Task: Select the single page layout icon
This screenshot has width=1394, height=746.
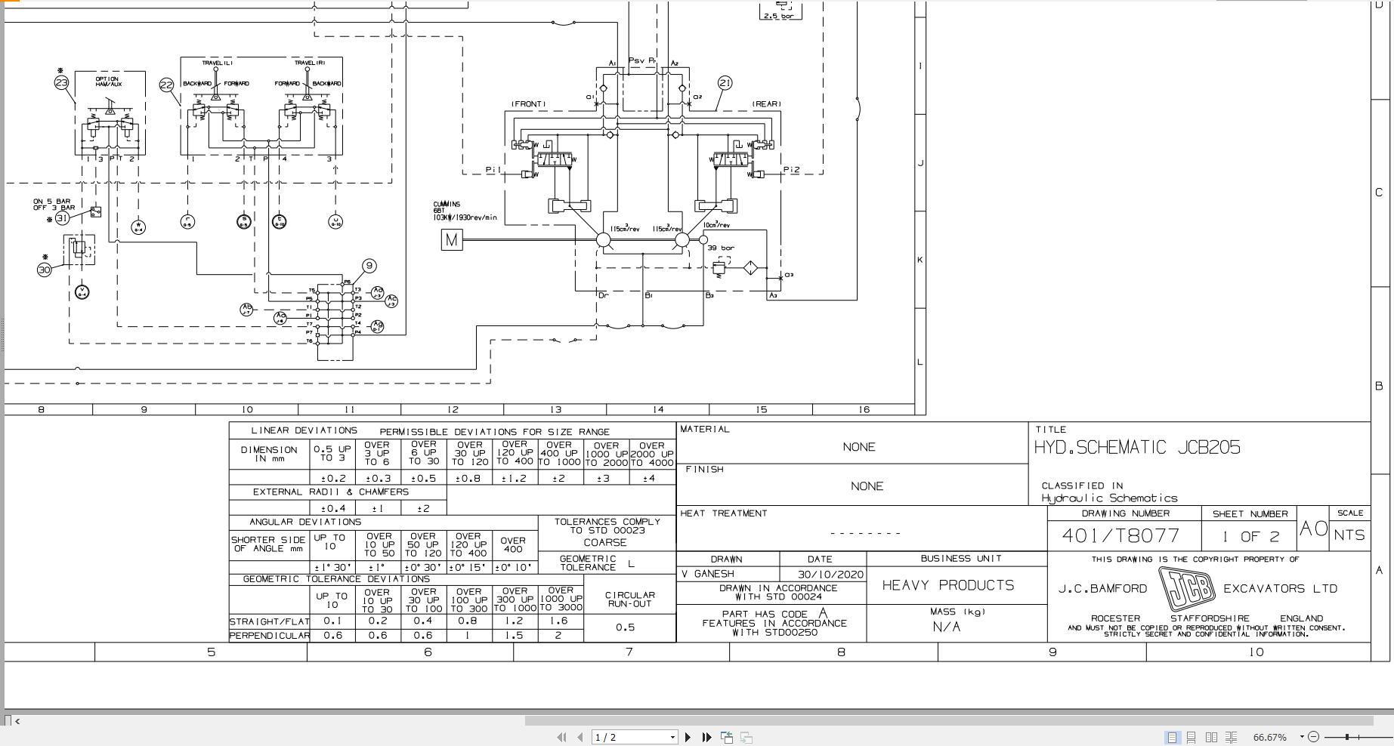Action: pyautogui.click(x=1172, y=736)
